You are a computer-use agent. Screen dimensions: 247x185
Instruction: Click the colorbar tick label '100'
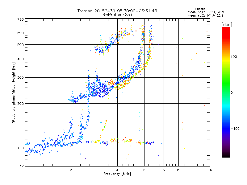click(234, 57)
